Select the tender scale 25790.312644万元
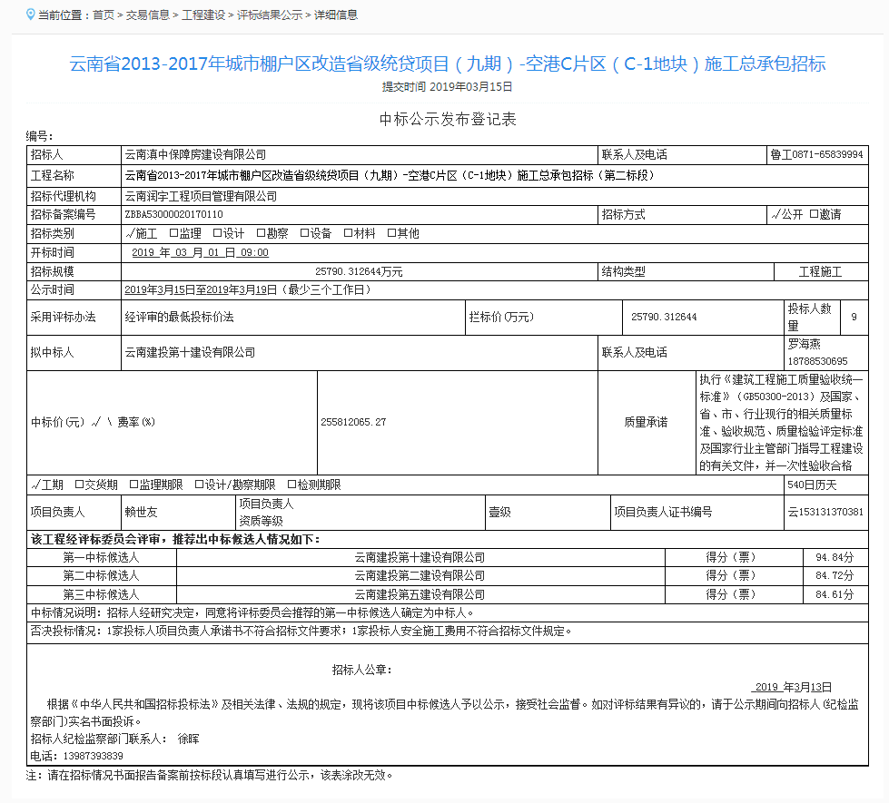889x803 pixels. (x=359, y=271)
